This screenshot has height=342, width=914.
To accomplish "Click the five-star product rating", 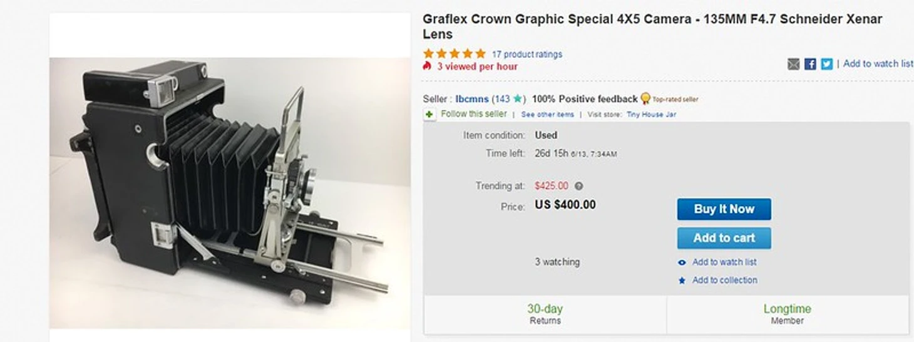I will coord(454,54).
